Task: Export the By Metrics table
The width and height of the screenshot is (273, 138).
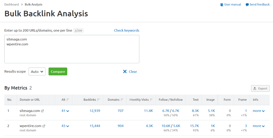Action: pos(260,88)
